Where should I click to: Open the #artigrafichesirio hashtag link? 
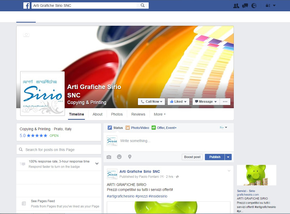[x=121, y=196]
